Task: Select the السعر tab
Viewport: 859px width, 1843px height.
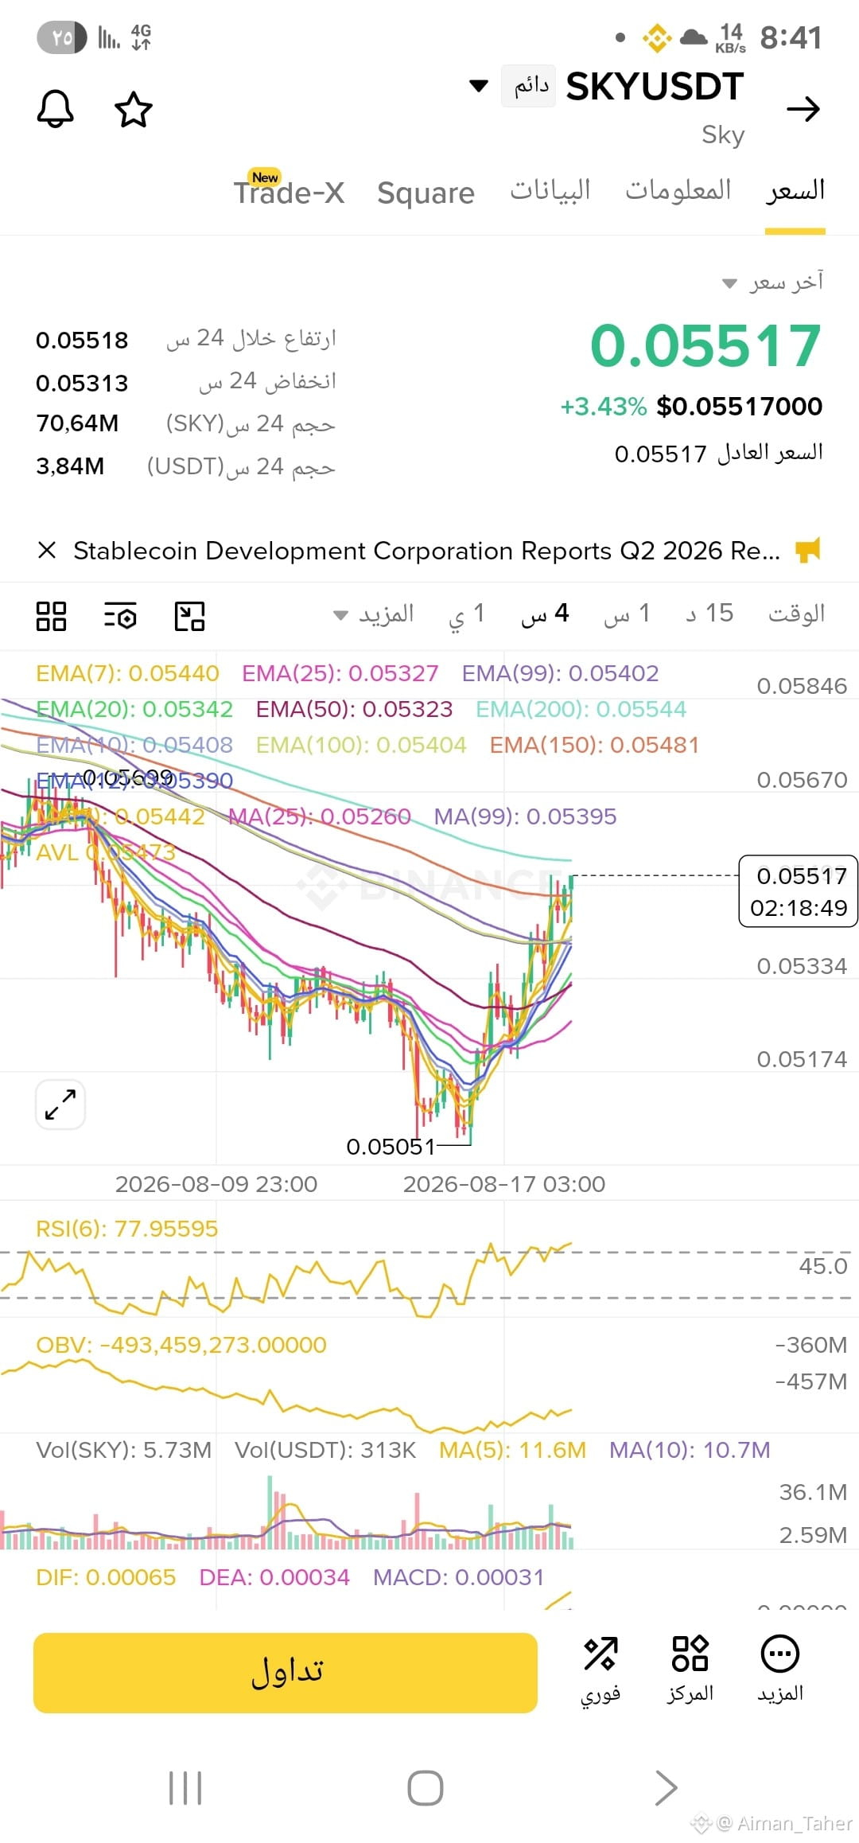Action: coord(795,190)
